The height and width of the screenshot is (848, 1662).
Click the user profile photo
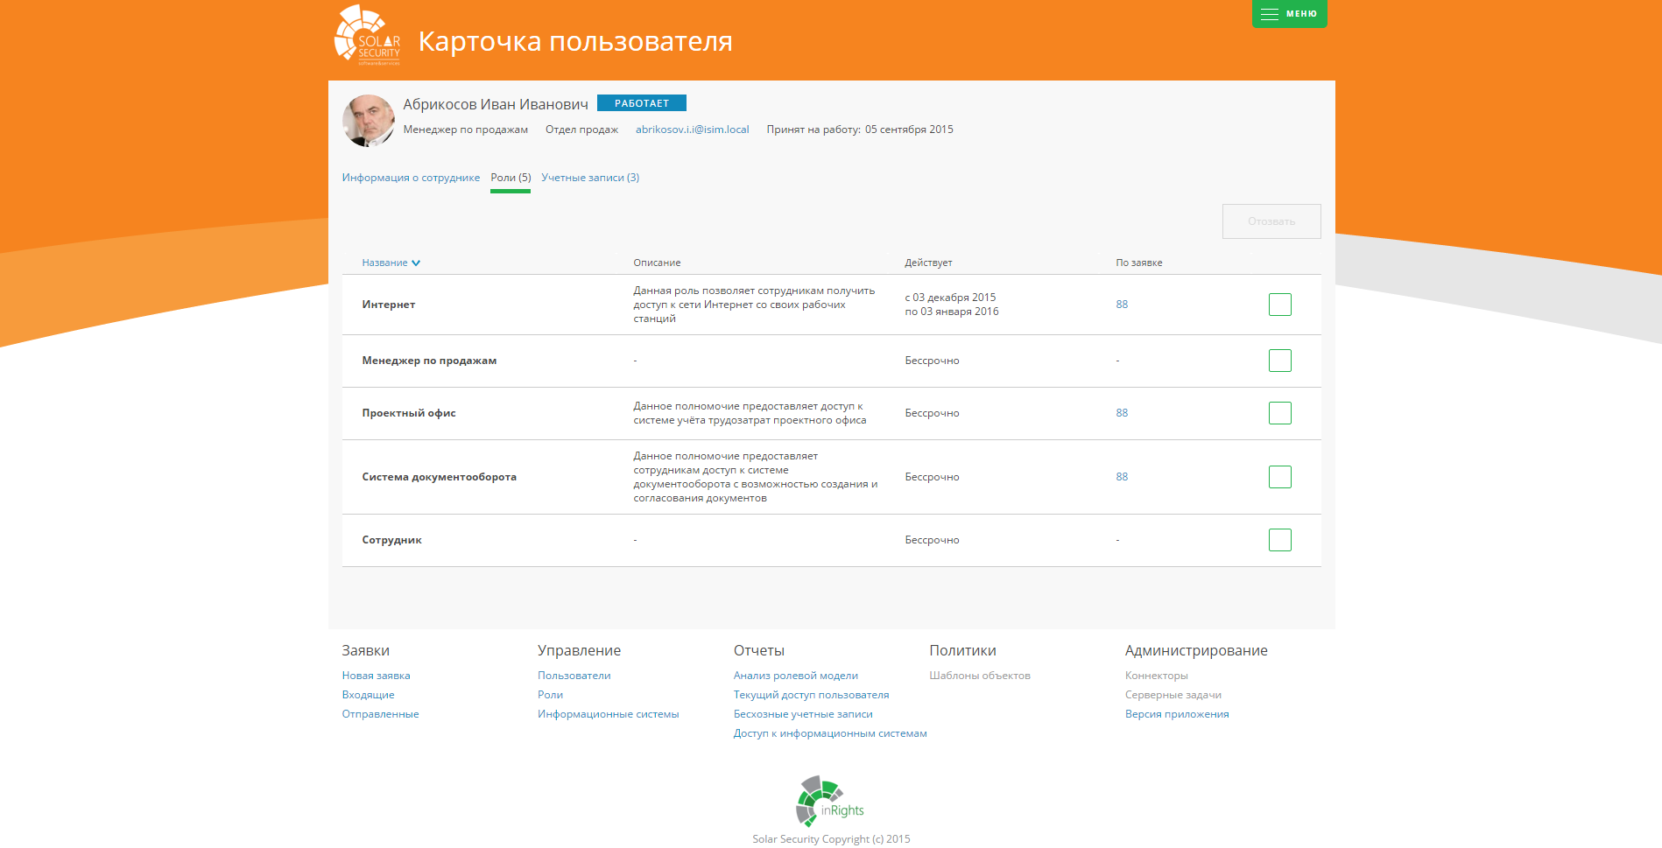[369, 121]
